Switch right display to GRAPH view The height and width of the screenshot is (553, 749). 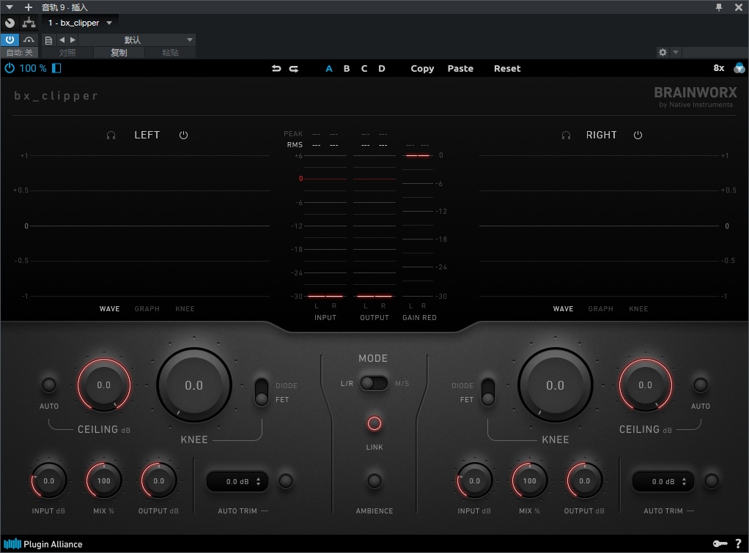[600, 309]
